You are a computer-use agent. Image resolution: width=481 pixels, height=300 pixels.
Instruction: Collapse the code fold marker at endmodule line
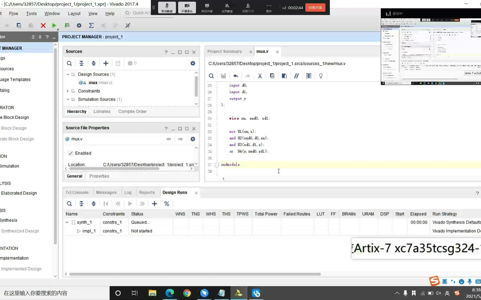point(217,165)
